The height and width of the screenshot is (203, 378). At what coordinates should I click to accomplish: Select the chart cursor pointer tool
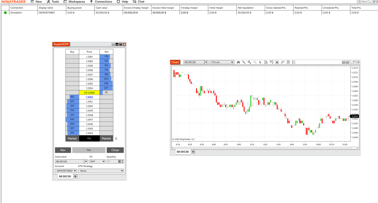point(260,62)
